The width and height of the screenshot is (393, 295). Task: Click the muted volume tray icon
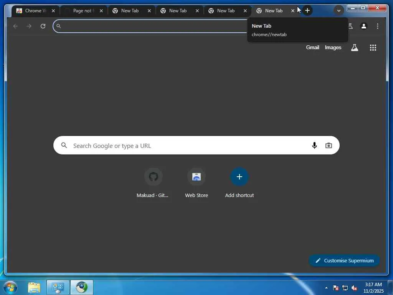(x=354, y=288)
